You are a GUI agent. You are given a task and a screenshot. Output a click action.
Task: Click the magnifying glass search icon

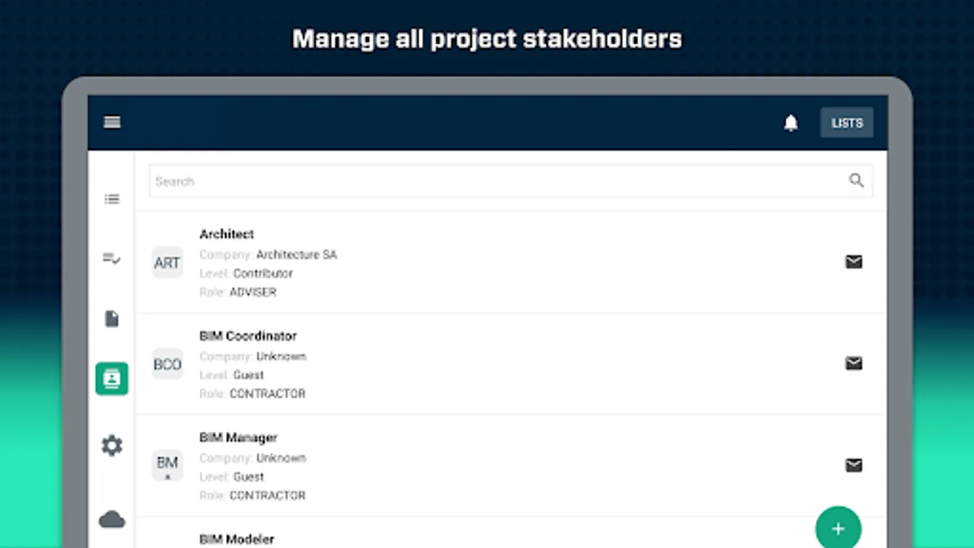point(857,180)
